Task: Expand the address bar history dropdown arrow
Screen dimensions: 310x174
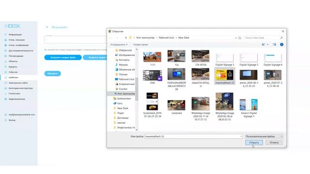Action: click(236, 38)
